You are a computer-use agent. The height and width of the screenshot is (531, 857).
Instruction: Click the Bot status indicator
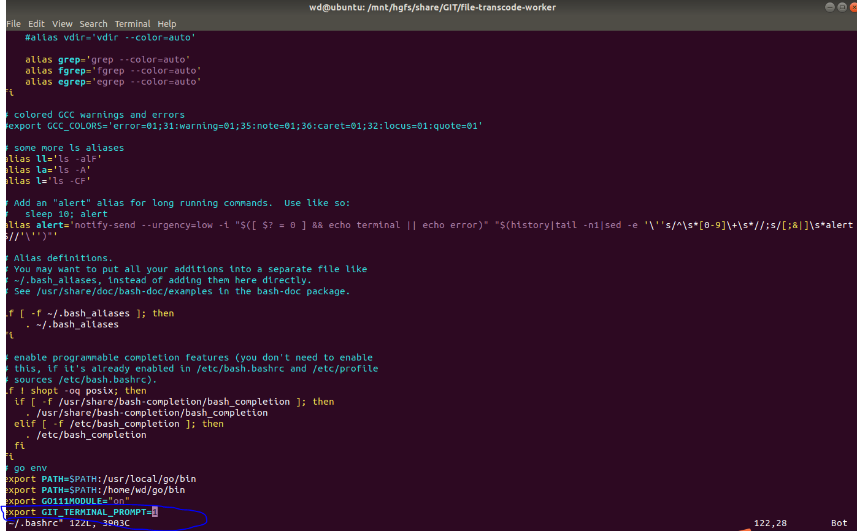(x=839, y=522)
